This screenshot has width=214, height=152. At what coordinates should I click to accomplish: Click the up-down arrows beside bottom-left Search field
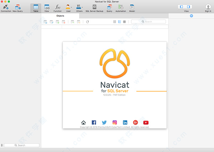point(2,145)
